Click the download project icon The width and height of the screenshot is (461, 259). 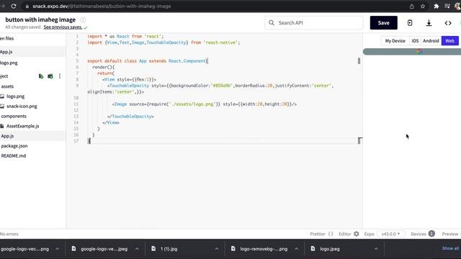pos(429,23)
